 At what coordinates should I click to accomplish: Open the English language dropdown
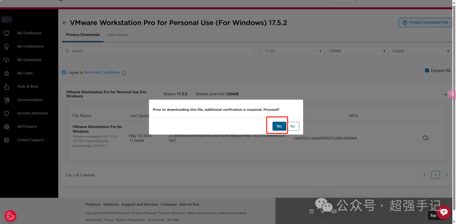pyautogui.click(x=420, y=51)
